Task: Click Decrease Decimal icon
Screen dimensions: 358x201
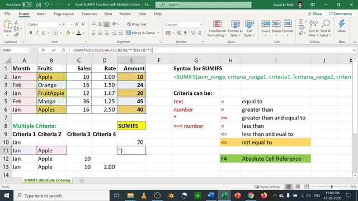Action: point(200,33)
